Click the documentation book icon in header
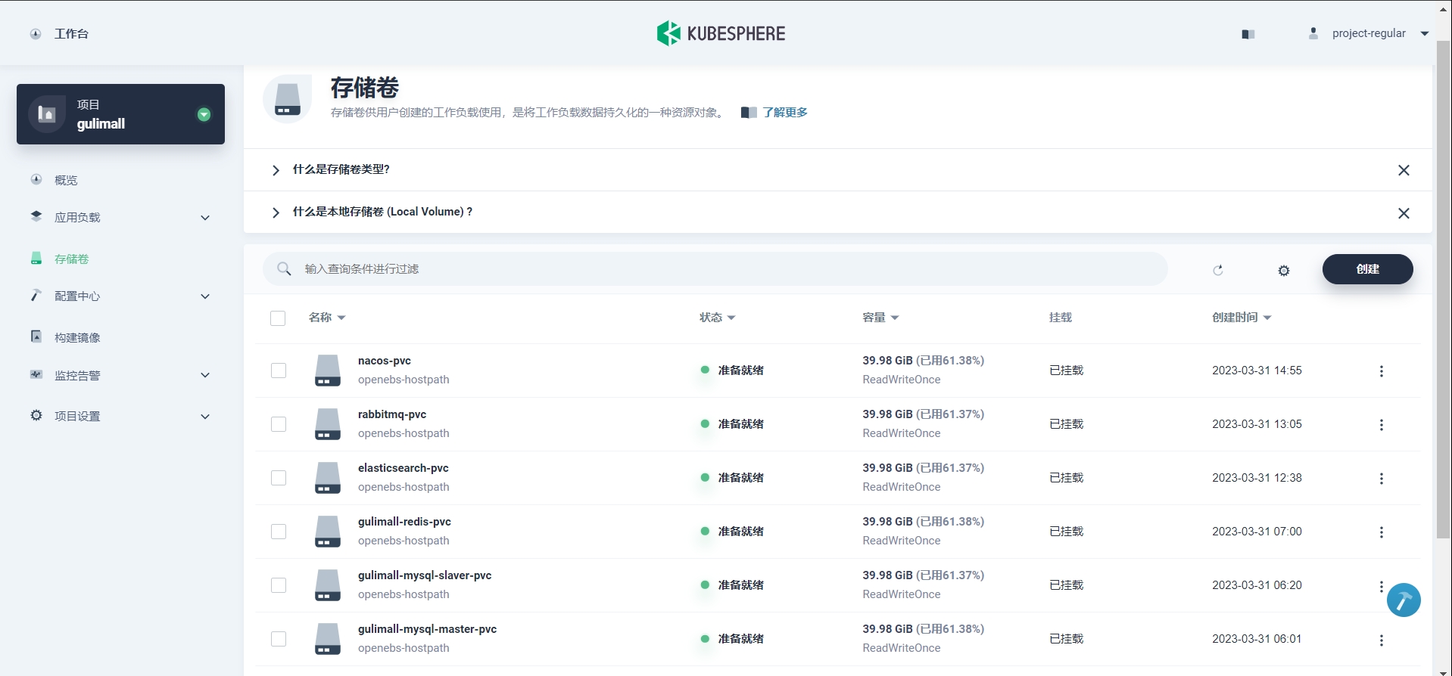The height and width of the screenshot is (676, 1452). [x=1248, y=34]
